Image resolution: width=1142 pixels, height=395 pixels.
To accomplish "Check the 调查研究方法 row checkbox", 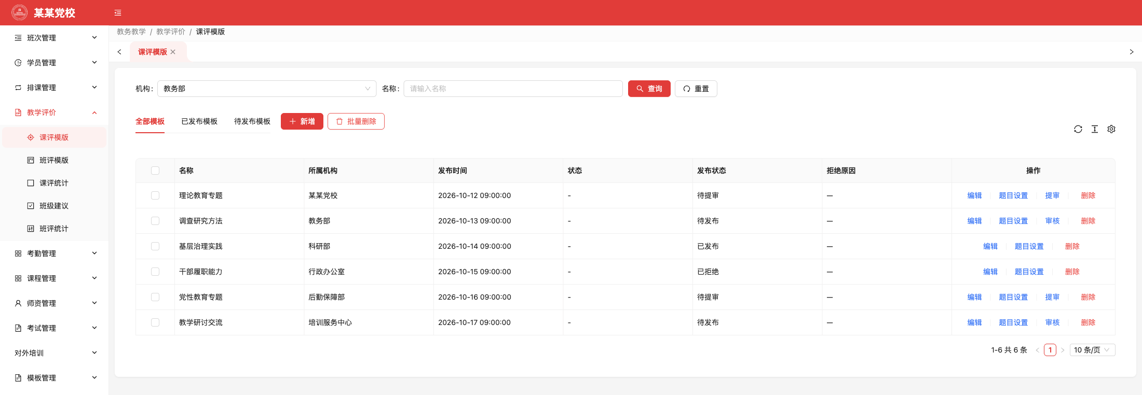I will coord(155,221).
